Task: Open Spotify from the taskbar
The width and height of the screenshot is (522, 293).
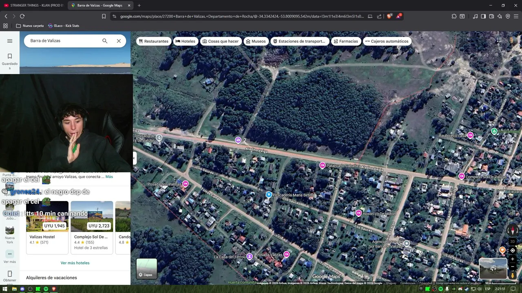Action: 46,289
